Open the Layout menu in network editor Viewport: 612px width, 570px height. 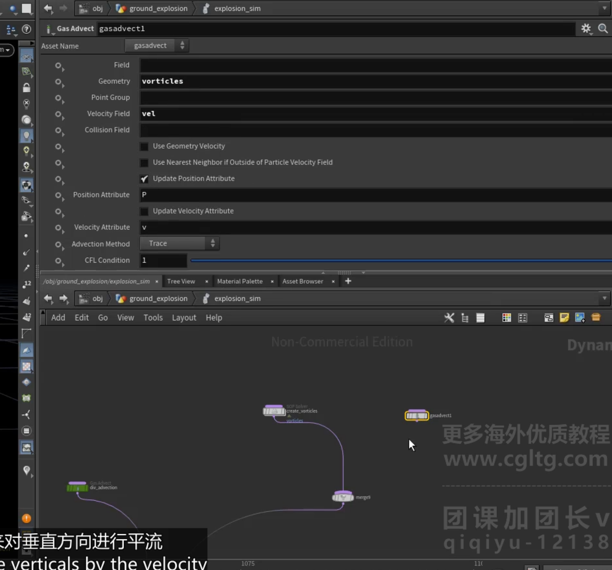(184, 318)
